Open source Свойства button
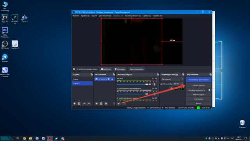This screenshot has width=250, height=141. pyautogui.click(x=106, y=69)
